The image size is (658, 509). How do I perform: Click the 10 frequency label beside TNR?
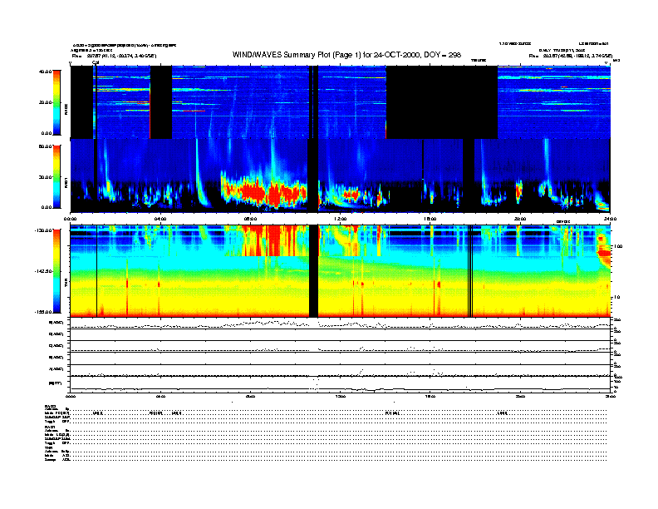(618, 298)
